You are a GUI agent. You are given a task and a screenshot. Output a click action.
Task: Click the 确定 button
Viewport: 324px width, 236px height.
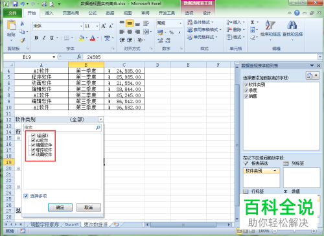pyautogui.click(x=60, y=207)
